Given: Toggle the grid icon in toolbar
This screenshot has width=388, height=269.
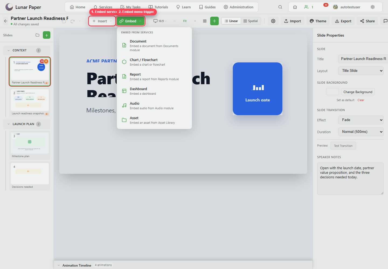Looking at the screenshot, I should (x=205, y=21).
